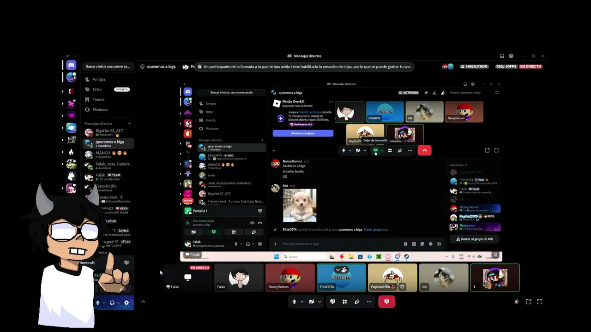Screen dimensions: 591x332
Task: Open the Falak, Jose, Gabote group chat
Action: [109, 166]
